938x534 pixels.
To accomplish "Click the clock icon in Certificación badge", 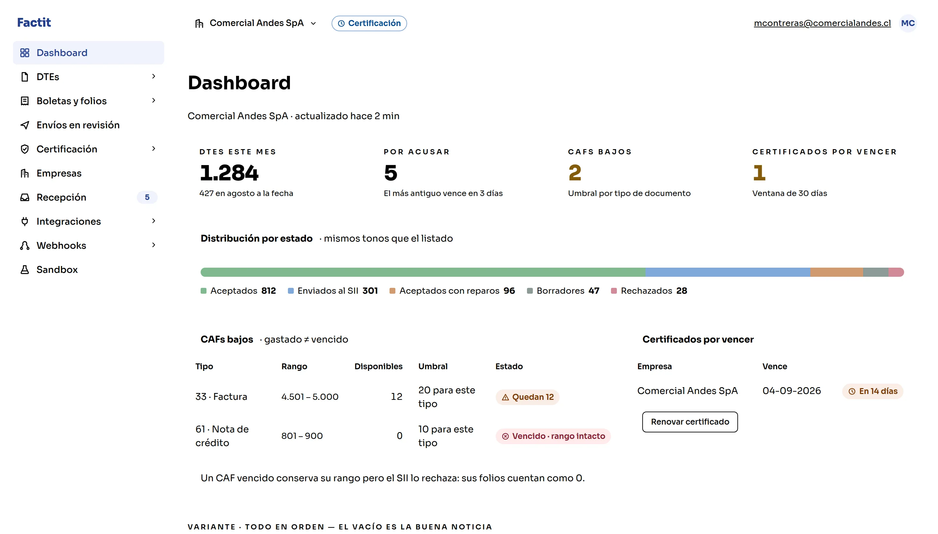I will [x=341, y=23].
